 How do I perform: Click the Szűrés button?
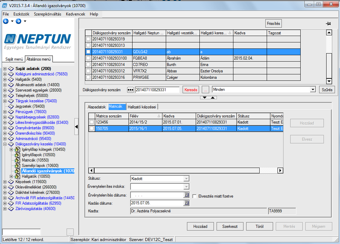pos(327,90)
